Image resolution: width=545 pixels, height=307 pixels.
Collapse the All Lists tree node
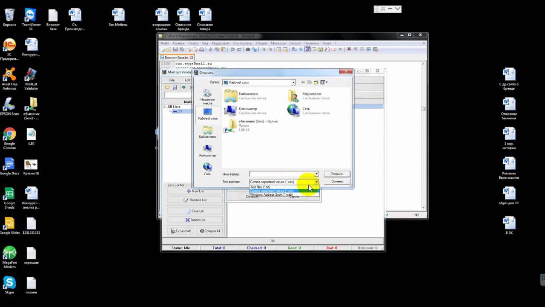[165, 107]
